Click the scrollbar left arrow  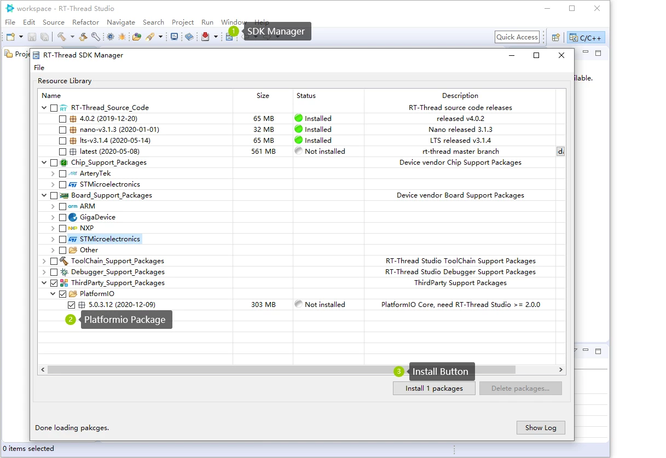pyautogui.click(x=42, y=370)
